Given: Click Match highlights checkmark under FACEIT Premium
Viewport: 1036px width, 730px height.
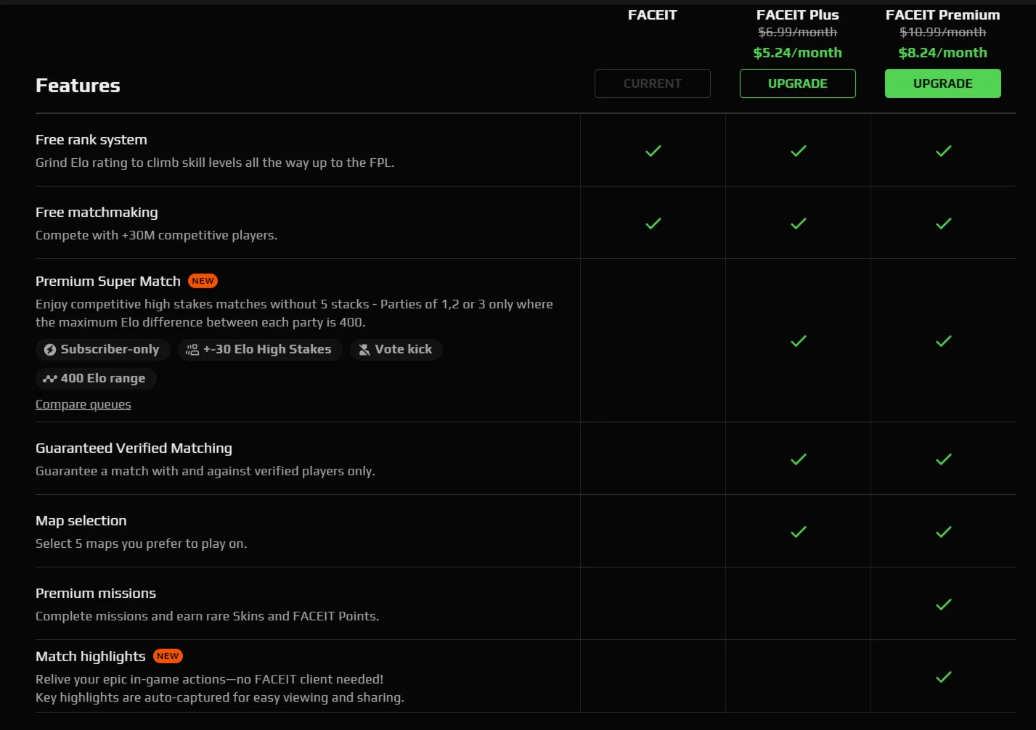Looking at the screenshot, I should pos(944,677).
